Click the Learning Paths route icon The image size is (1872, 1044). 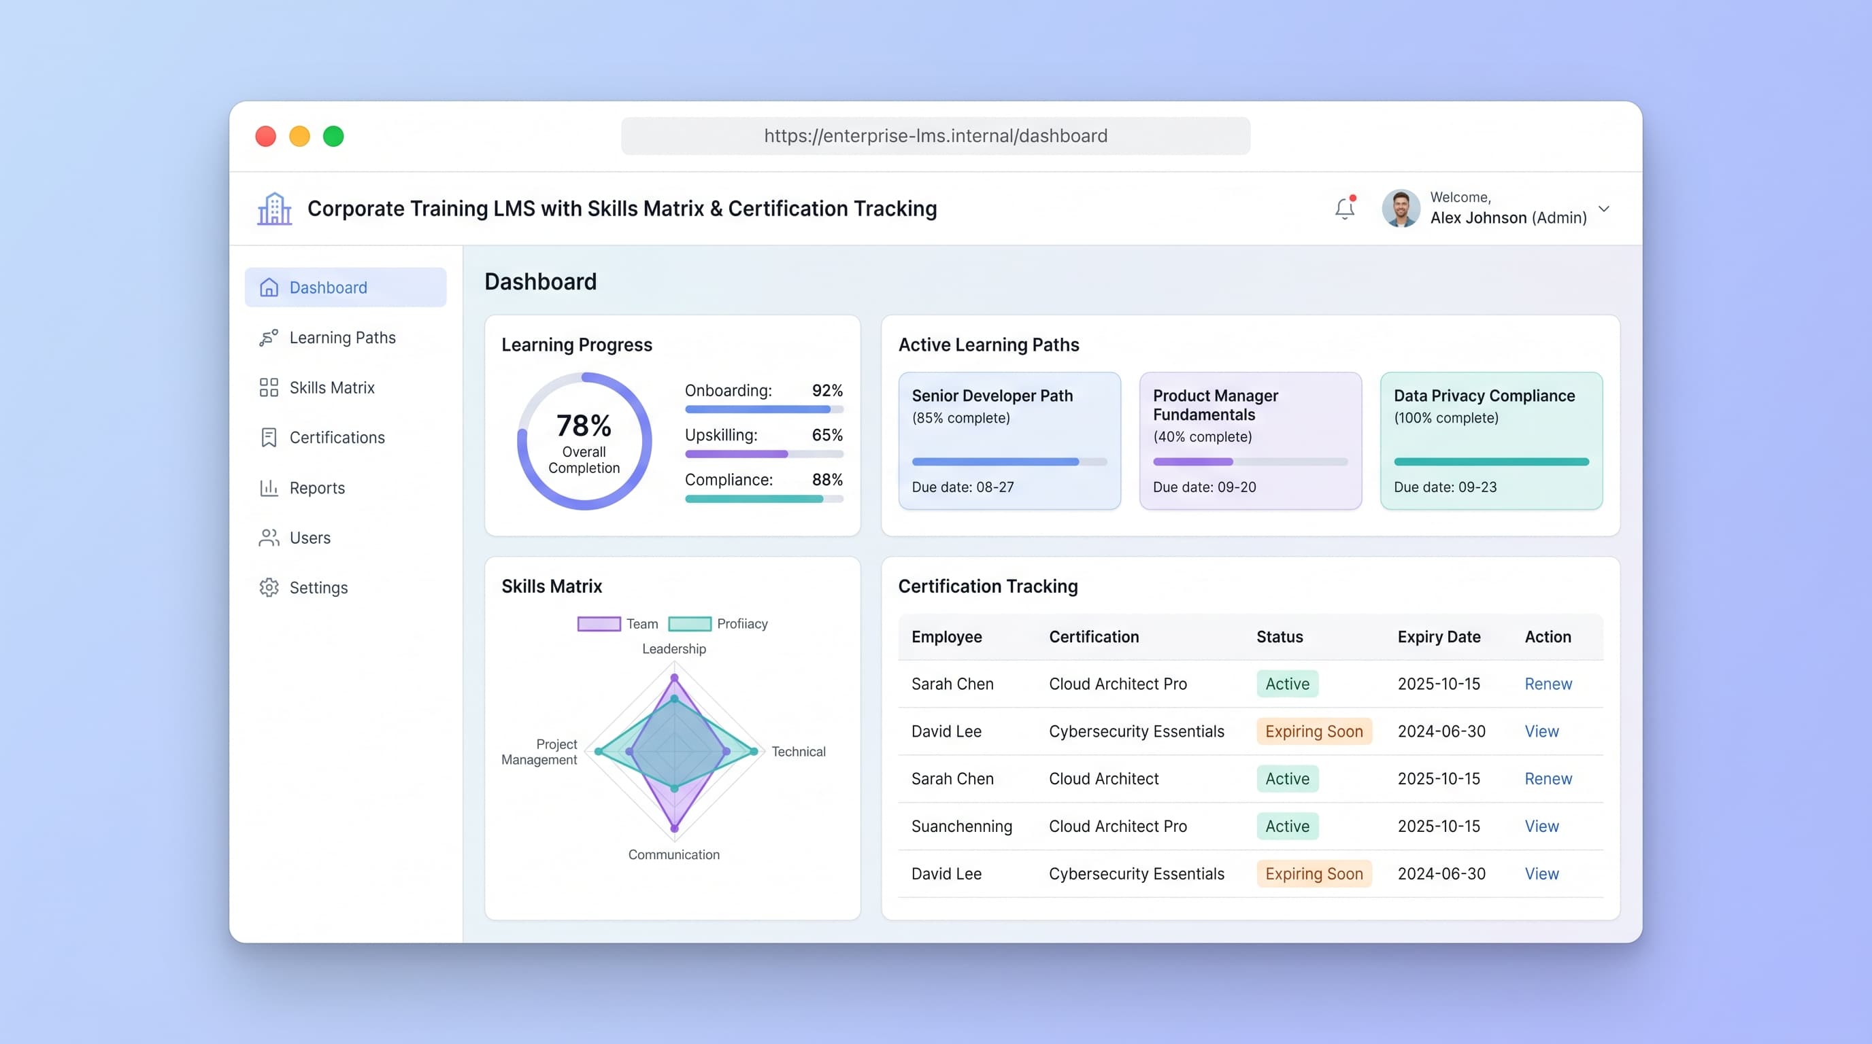pos(269,338)
